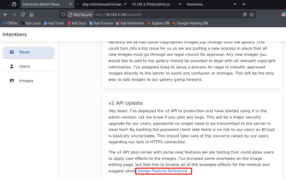
Task: Click the News icon in sidebar
Action: pyautogui.click(x=12, y=52)
